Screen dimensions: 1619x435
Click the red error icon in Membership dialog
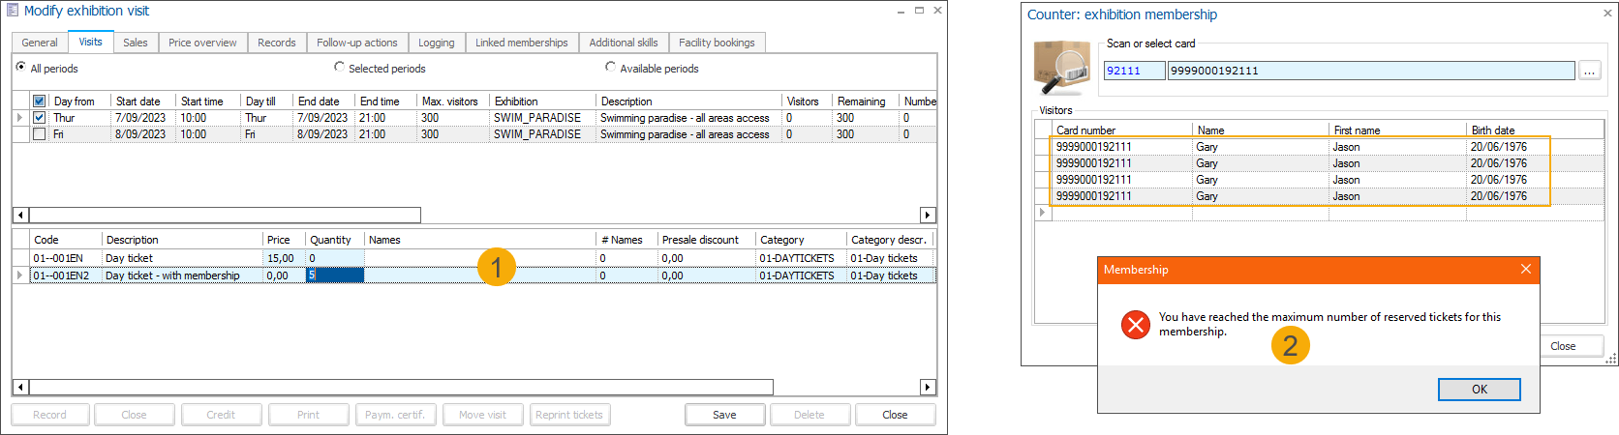pyautogui.click(x=1135, y=325)
